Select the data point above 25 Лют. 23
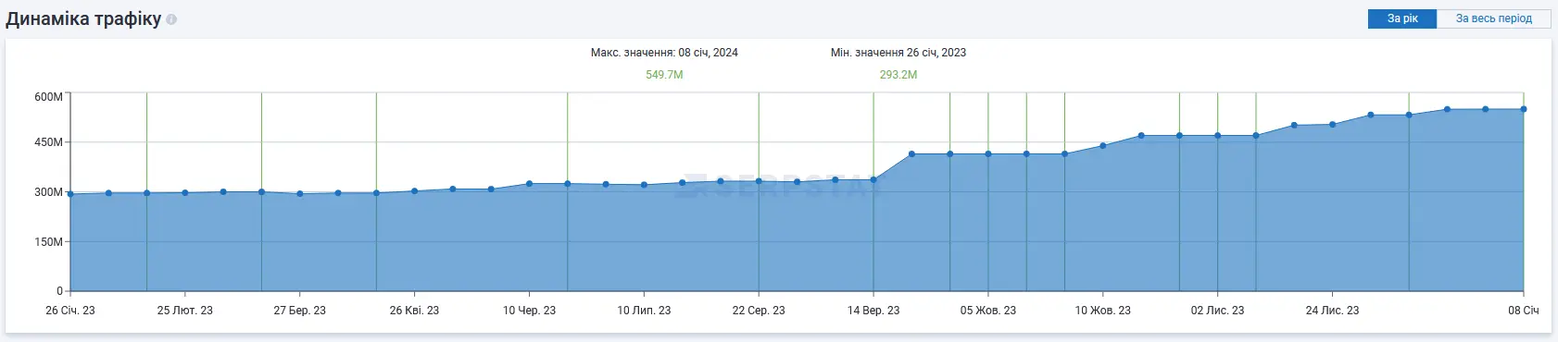The height and width of the screenshot is (342, 1558). tap(185, 193)
